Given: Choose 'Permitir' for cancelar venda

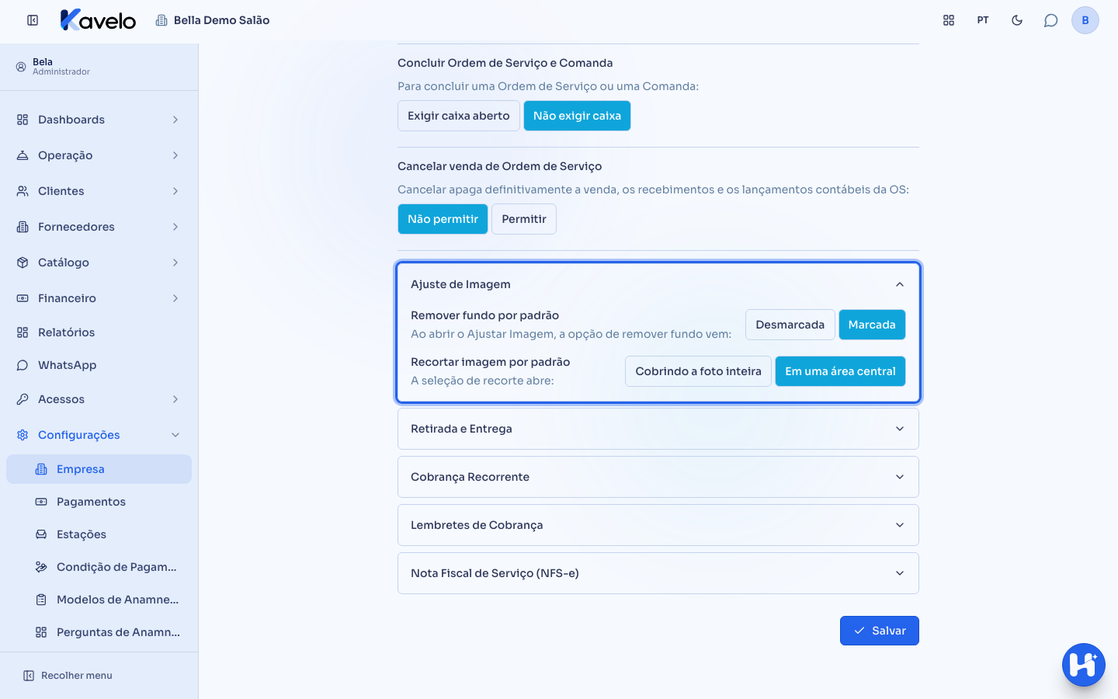Looking at the screenshot, I should 524,219.
